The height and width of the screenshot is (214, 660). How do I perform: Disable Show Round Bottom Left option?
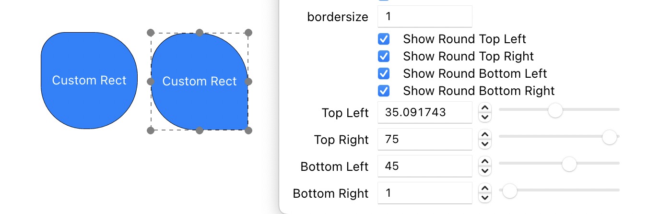(384, 73)
